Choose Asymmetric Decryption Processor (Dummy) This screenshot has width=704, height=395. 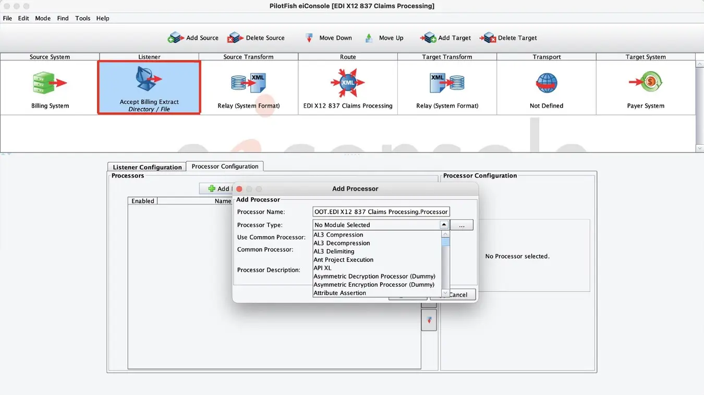[377, 276]
